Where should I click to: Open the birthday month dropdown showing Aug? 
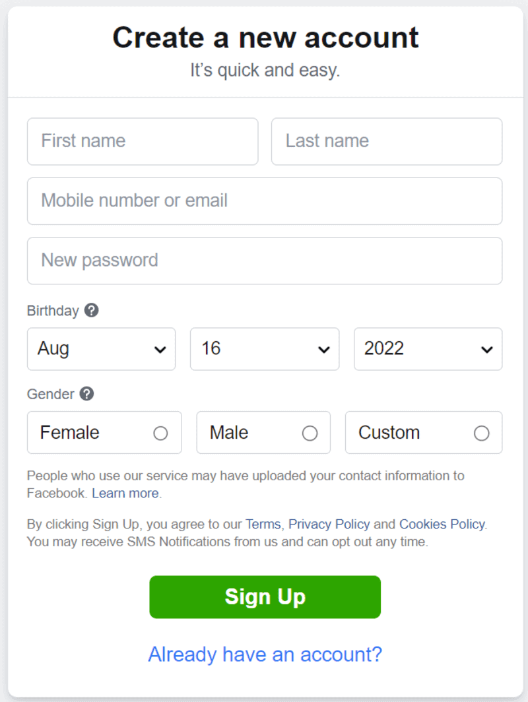coord(101,349)
